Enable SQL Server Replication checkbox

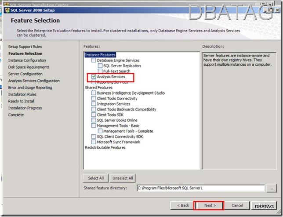(100, 66)
